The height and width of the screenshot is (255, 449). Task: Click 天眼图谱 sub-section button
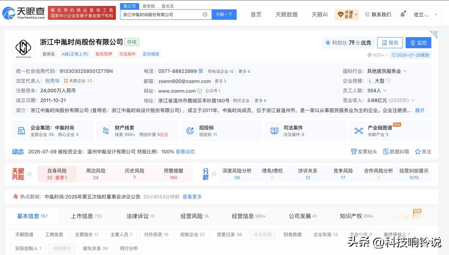[x=24, y=234]
